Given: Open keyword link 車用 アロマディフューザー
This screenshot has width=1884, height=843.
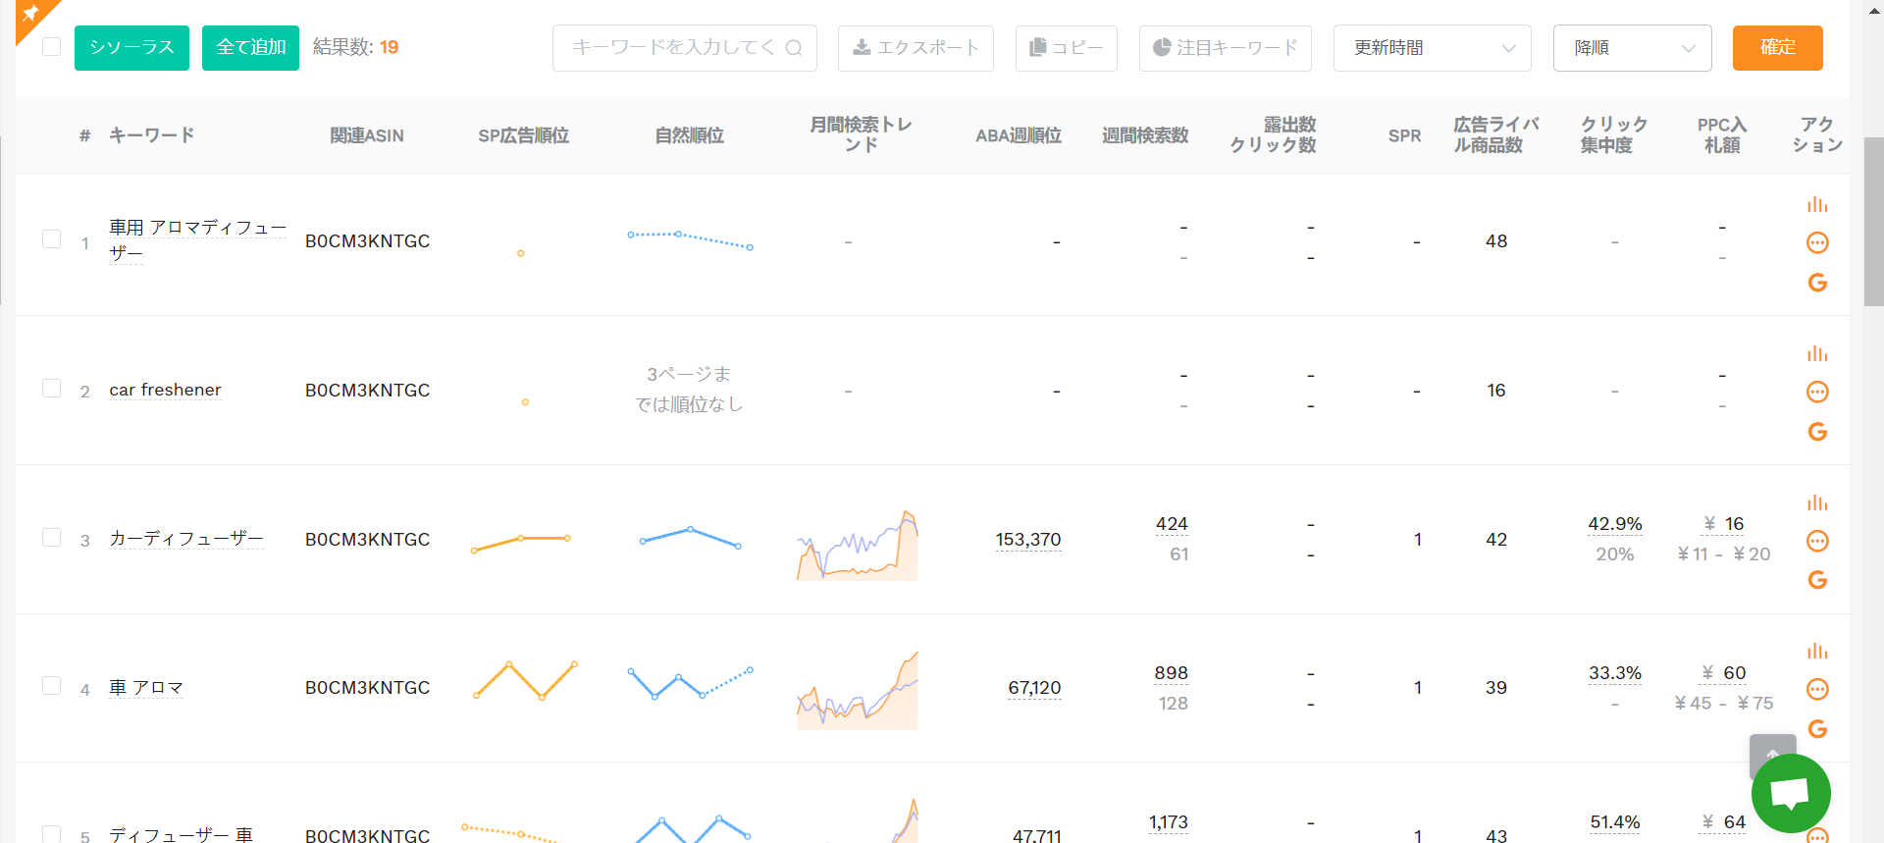Looking at the screenshot, I should coord(197,239).
